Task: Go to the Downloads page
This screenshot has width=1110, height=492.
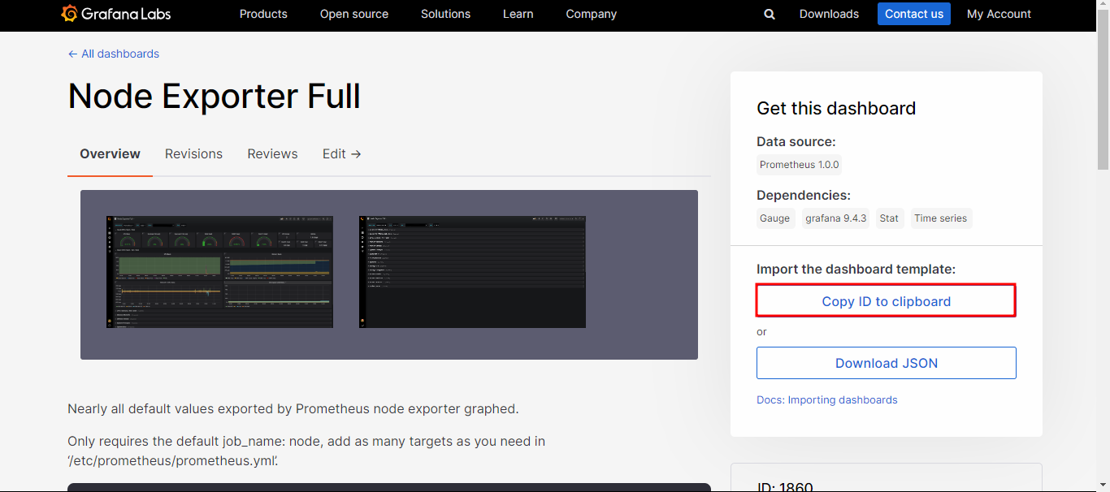Action: [829, 14]
